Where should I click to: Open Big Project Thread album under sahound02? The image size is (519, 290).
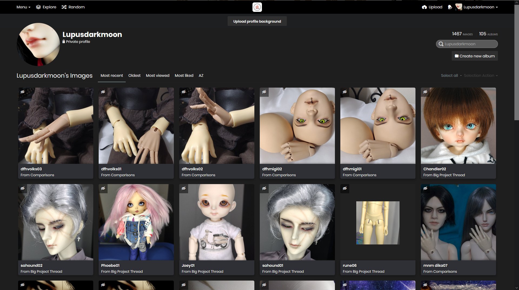[x=46, y=272]
